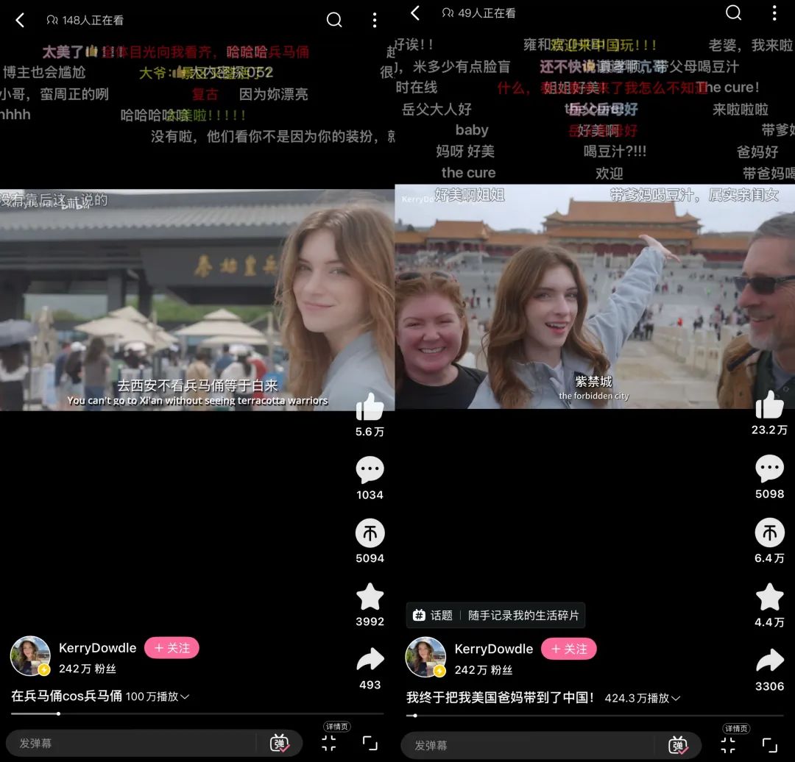Enter fullscreen on the 兵马俑 video

coord(370,743)
